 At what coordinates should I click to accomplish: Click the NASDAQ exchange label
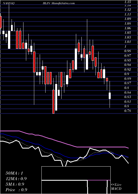(9, 3)
